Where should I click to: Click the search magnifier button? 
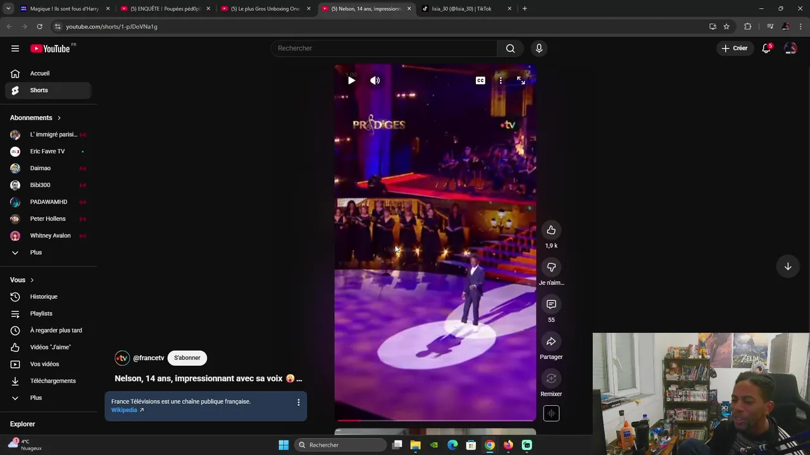pos(511,49)
